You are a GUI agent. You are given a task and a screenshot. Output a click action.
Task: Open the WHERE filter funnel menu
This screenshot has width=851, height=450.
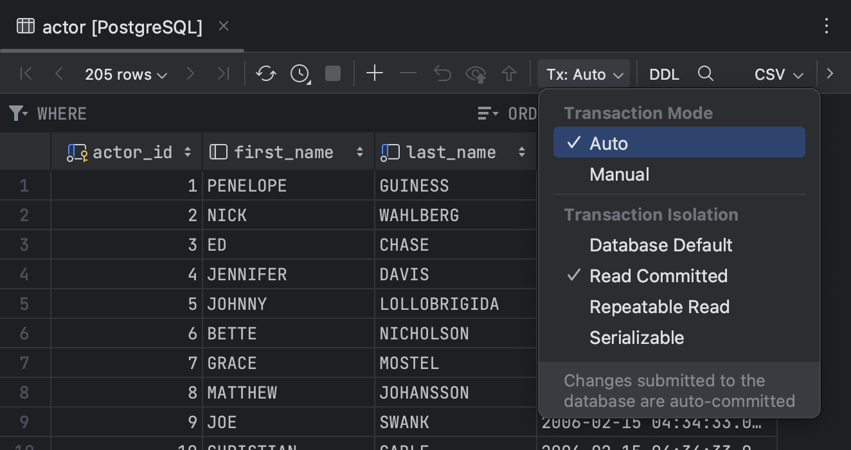click(17, 113)
